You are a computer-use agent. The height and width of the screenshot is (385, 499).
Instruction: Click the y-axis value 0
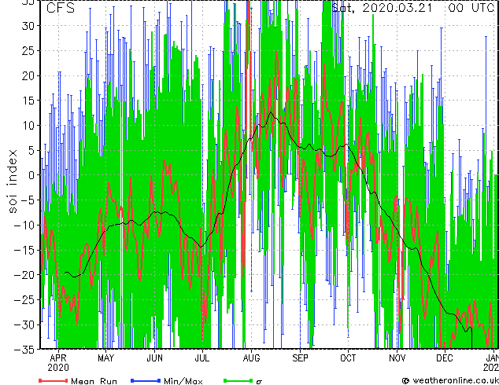point(31,175)
